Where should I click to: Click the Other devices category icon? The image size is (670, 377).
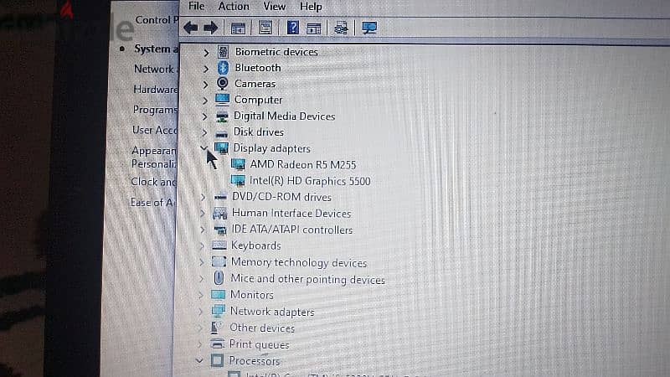217,328
